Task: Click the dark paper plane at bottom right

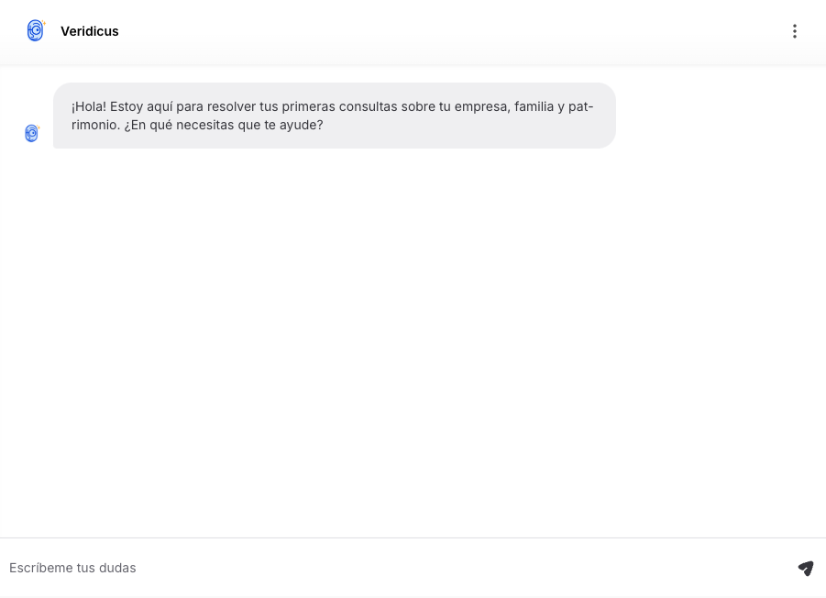Action: (x=806, y=568)
